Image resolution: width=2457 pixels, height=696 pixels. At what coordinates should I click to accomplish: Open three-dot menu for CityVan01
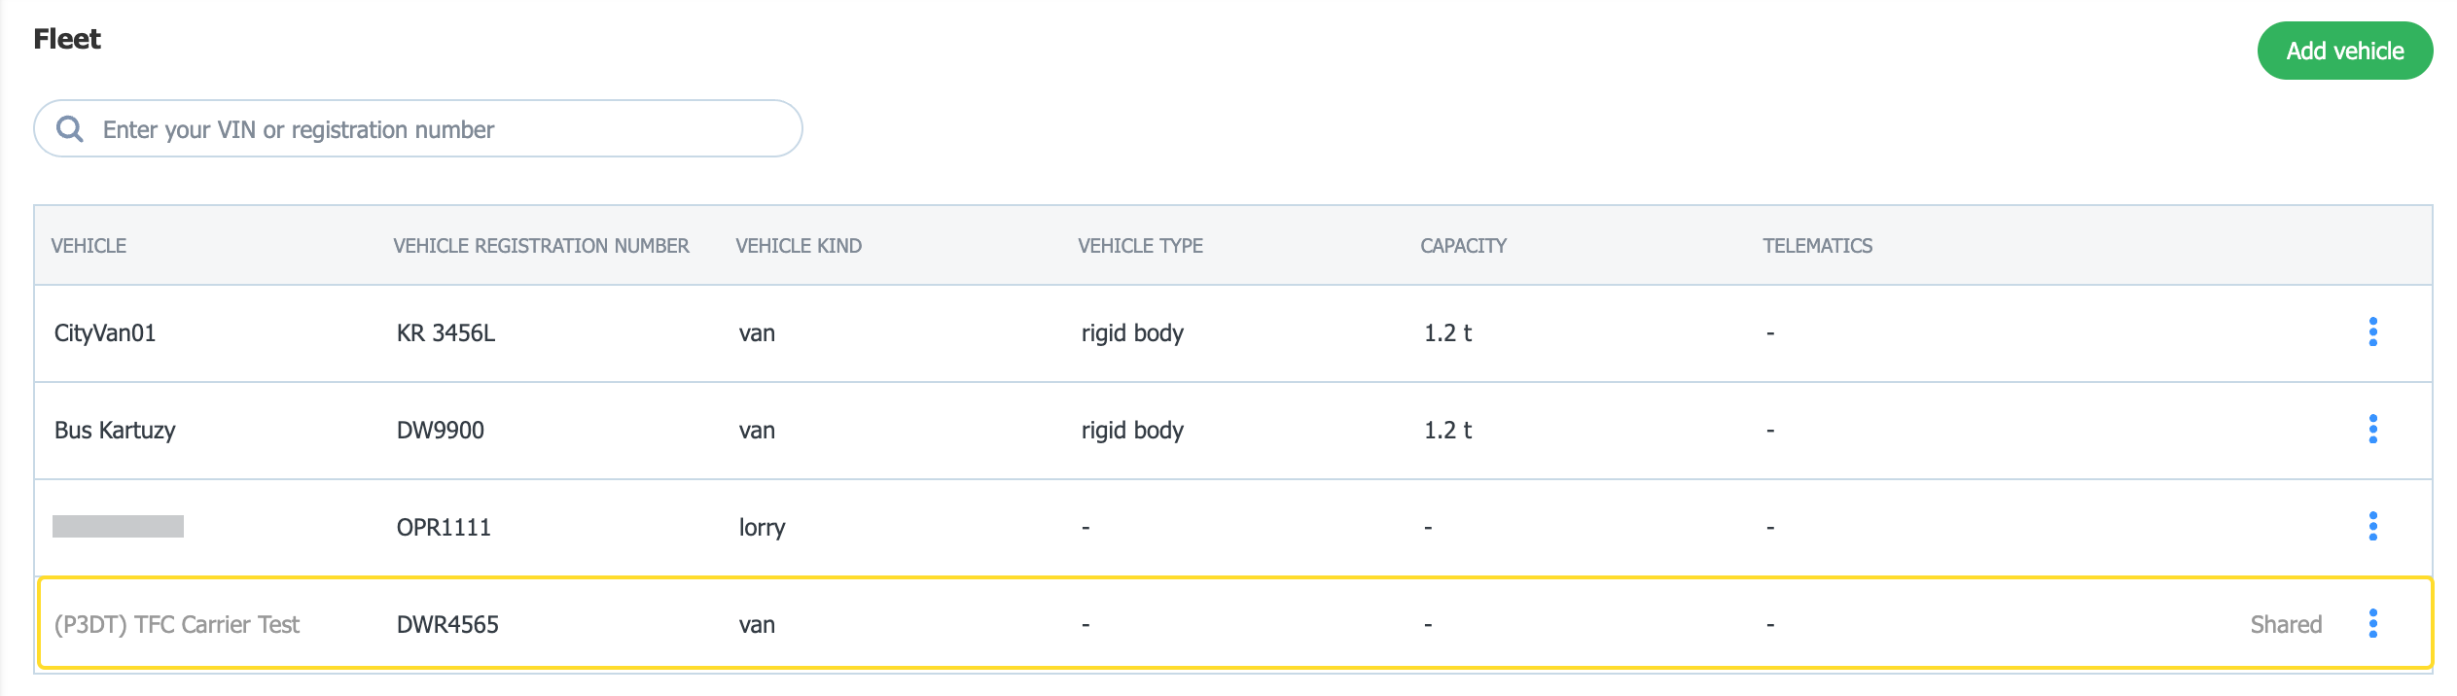click(2372, 332)
